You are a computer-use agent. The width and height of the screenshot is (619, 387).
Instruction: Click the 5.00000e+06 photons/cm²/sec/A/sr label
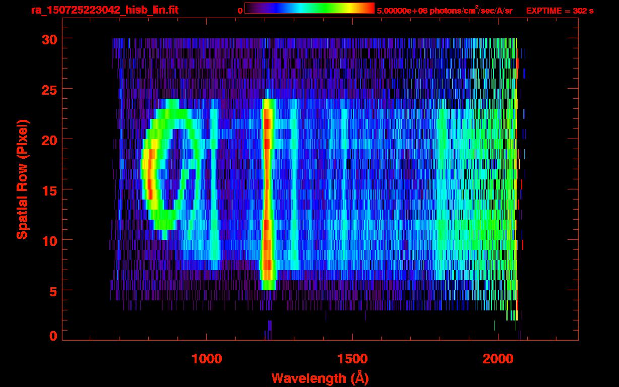click(445, 10)
